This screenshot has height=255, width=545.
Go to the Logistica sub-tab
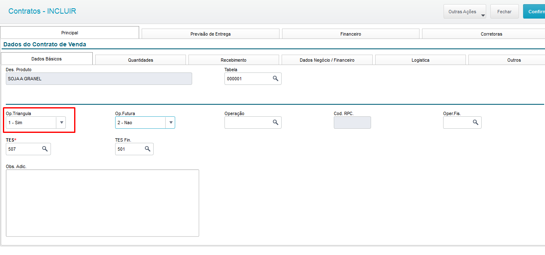pos(420,60)
